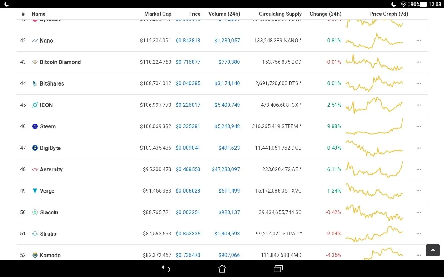444x277 pixels.
Task: Click the Bitcoin Diamond logo icon
Action: pyautogui.click(x=35, y=62)
